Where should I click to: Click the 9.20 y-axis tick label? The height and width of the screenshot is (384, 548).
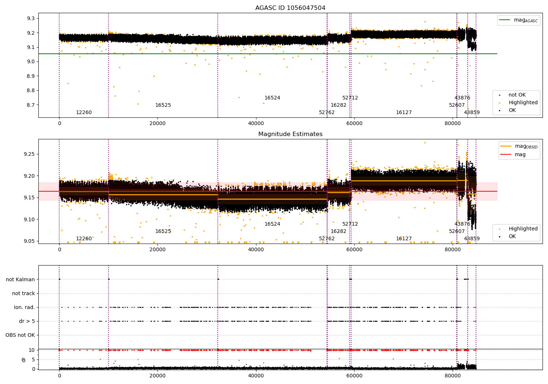tap(30, 176)
